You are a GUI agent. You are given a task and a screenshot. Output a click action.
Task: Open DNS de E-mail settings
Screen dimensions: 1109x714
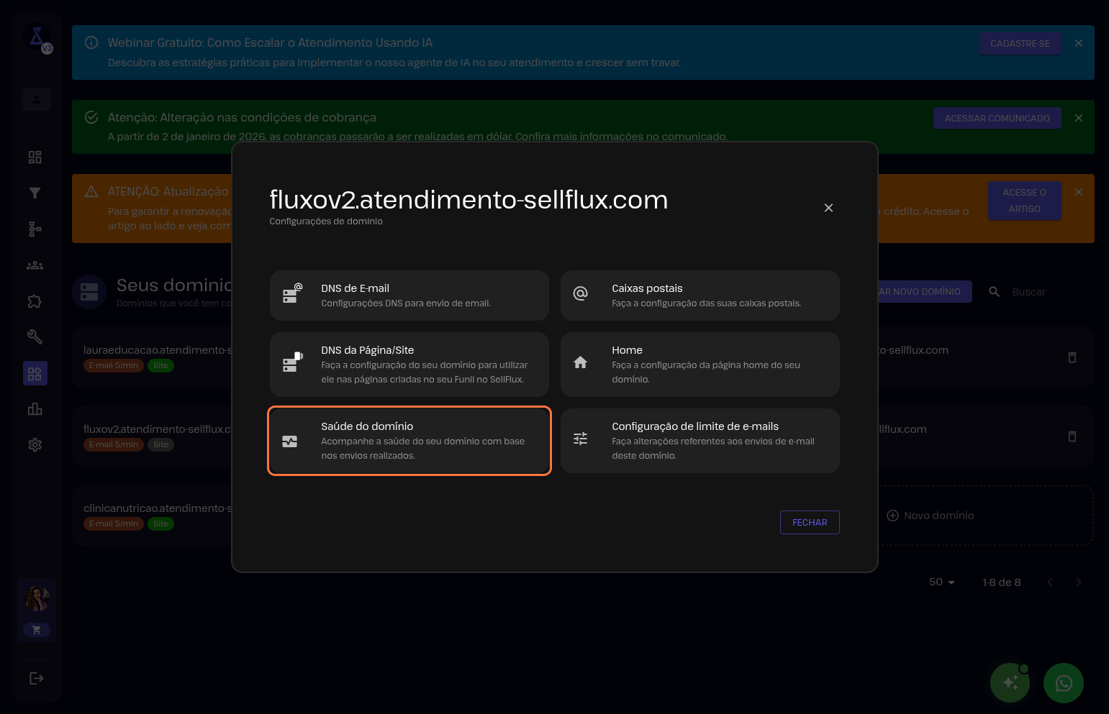(409, 296)
